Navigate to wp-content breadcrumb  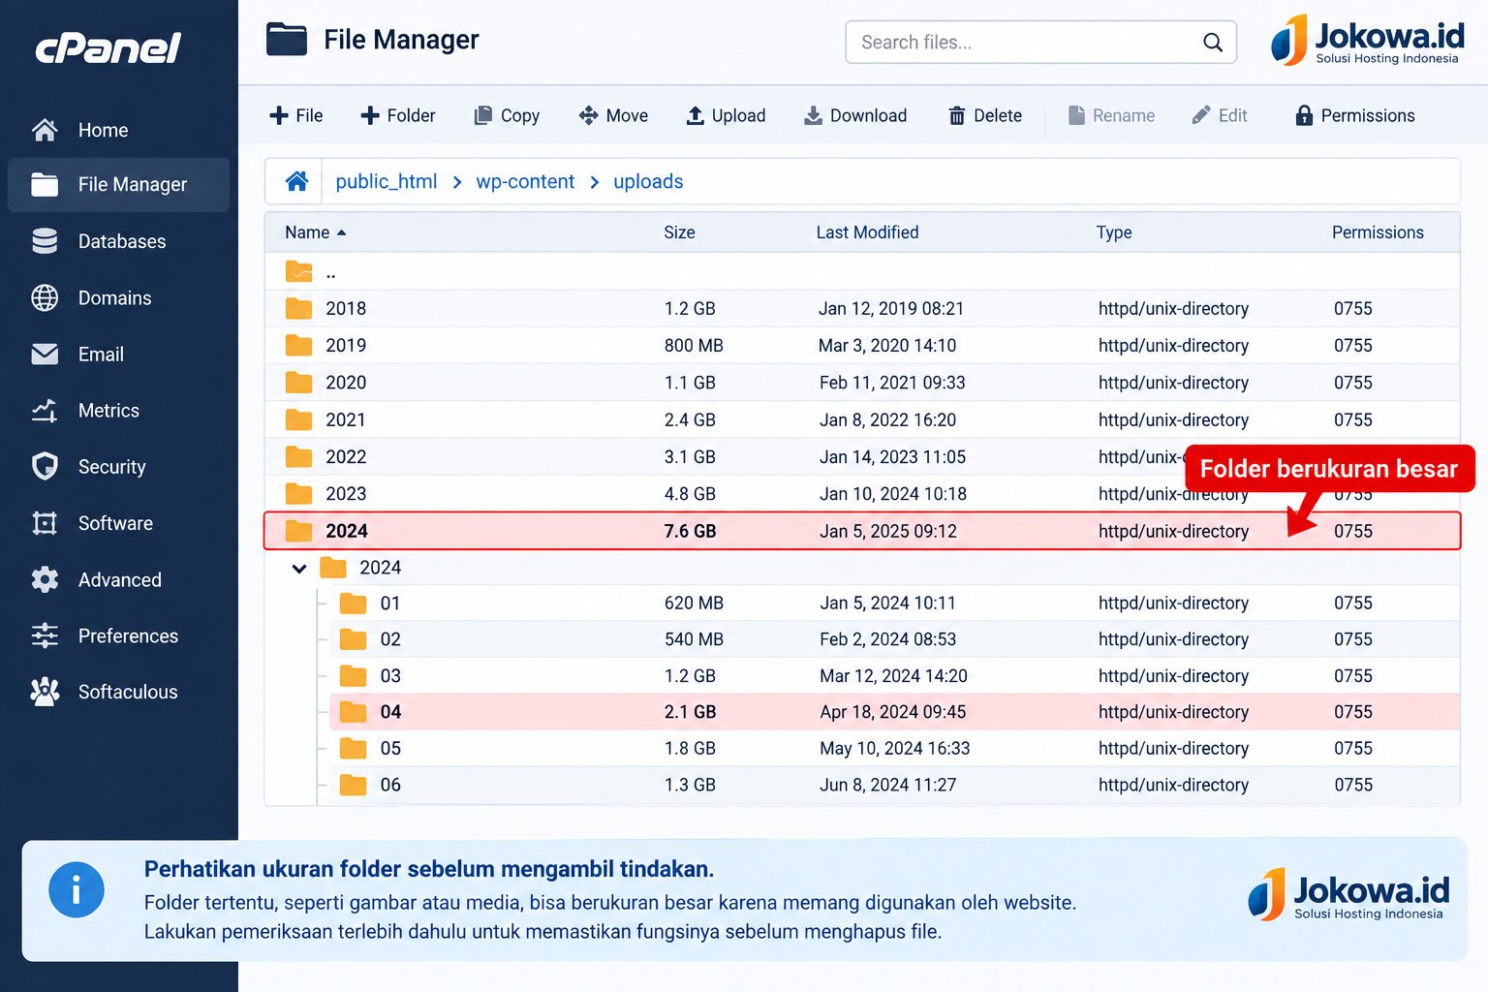click(525, 181)
